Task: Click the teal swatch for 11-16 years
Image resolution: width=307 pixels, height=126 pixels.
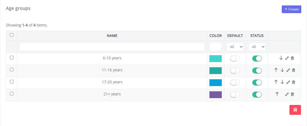Action: click(215, 71)
